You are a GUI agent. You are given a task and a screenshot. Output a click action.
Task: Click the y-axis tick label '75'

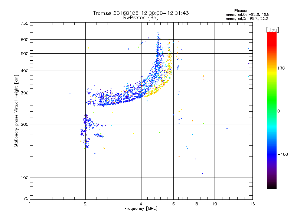(26, 198)
